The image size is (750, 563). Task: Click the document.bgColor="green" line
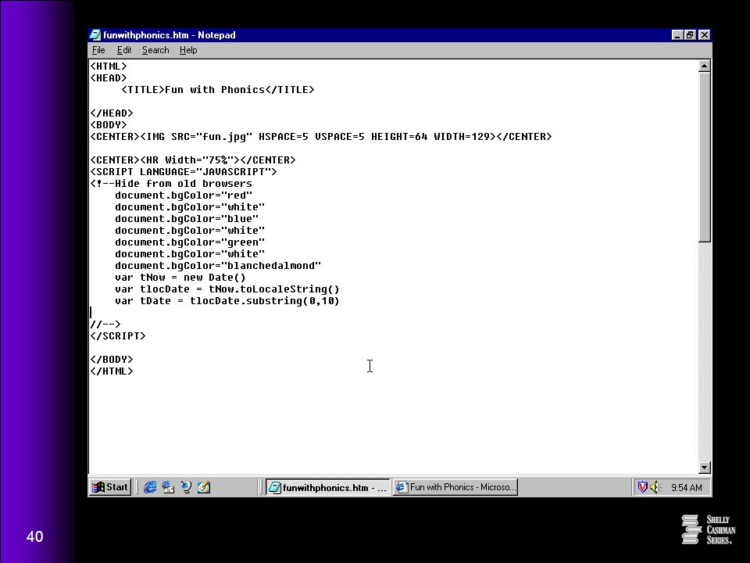190,242
